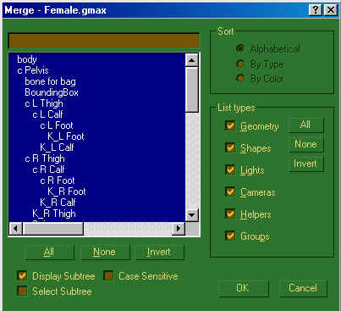
Task: Click the list scroll up arrow
Action: tap(192, 60)
